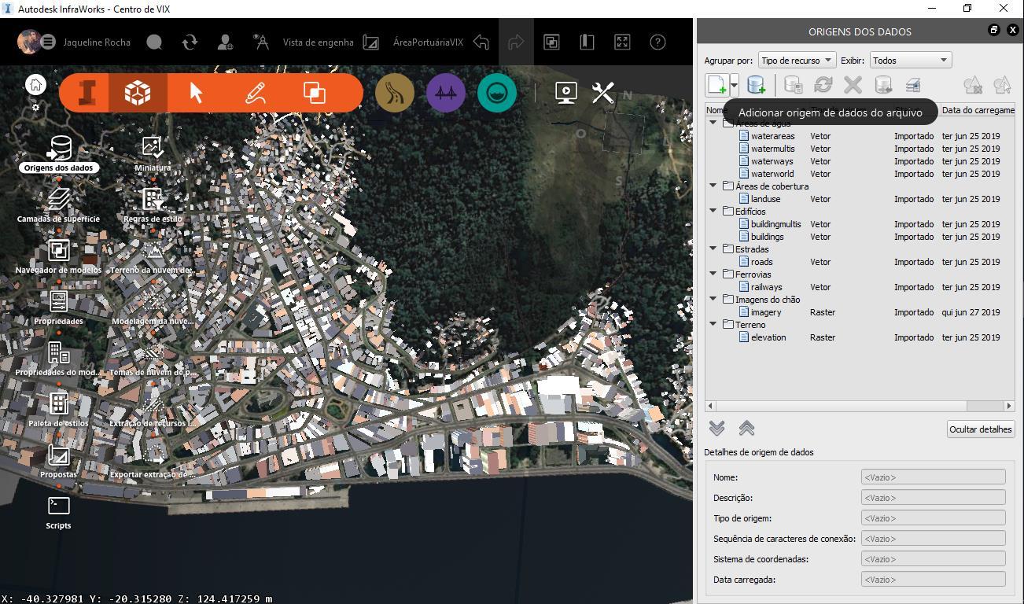Click the Sistema de coordenadas field
This screenshot has width=1024, height=604.
tap(933, 559)
